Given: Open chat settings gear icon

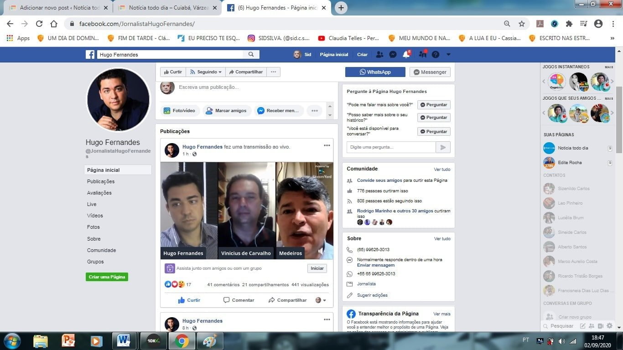Looking at the screenshot, I should point(610,326).
